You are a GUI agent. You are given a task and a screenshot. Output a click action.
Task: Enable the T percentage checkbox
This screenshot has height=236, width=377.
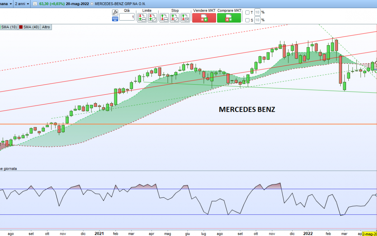pos(247,13)
